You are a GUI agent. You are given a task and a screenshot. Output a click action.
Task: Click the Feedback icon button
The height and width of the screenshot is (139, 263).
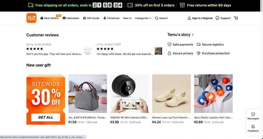coord(253,127)
